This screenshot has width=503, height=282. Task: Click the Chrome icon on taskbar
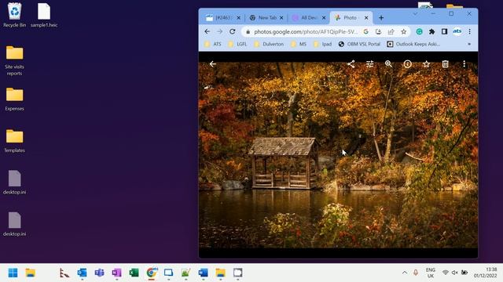152,273
